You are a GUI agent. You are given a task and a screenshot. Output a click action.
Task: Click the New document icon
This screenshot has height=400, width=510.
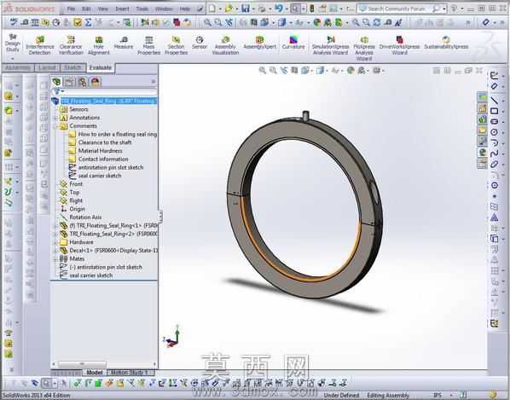[212, 9]
